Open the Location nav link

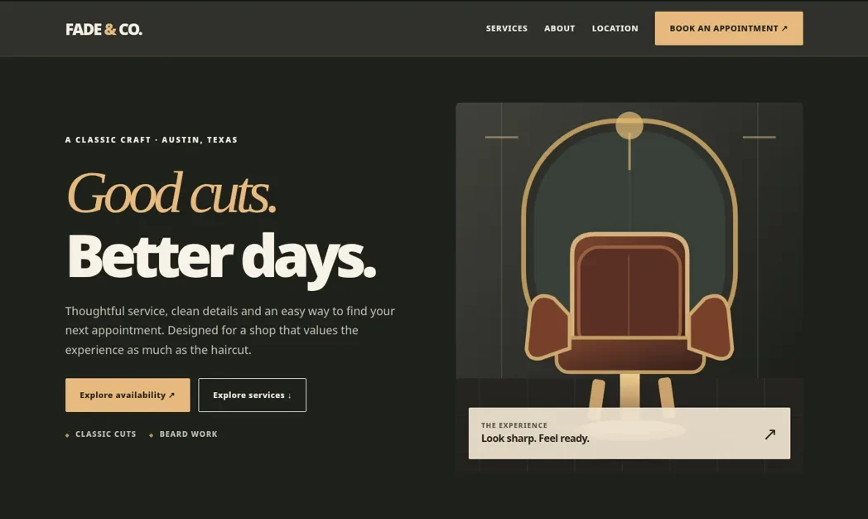(615, 28)
